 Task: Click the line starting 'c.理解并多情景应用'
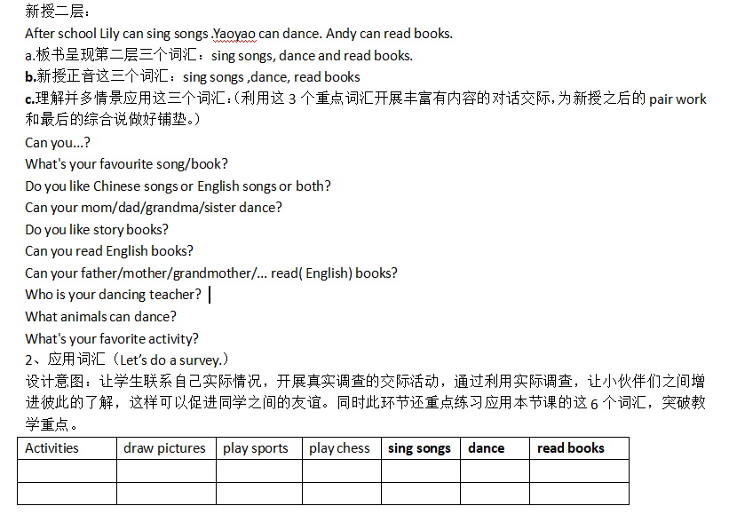point(366,99)
